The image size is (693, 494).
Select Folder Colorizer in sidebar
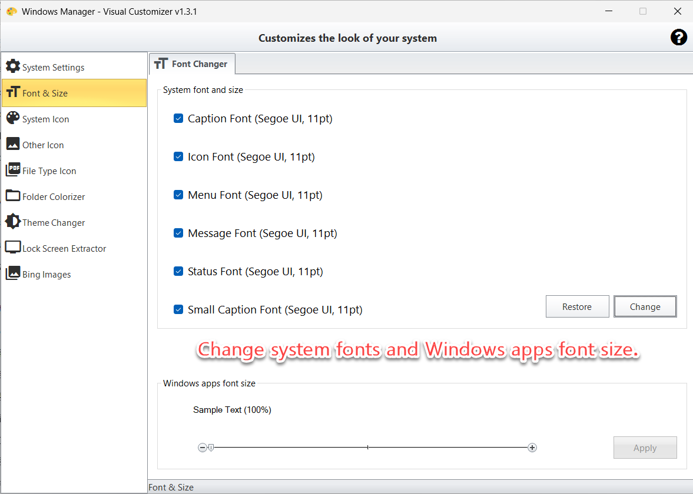74,196
